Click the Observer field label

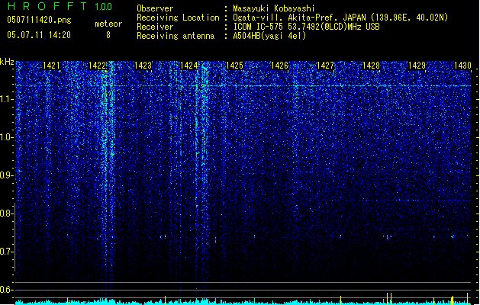155,8
